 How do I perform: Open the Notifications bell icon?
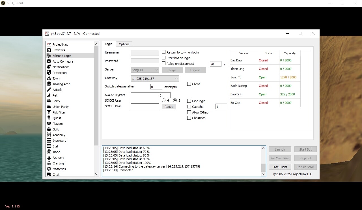point(49,67)
